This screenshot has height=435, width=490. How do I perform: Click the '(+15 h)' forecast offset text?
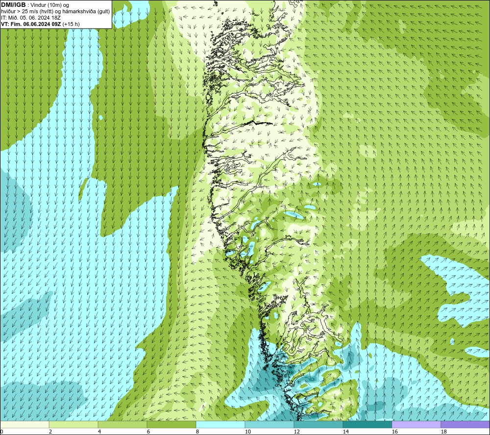(x=71, y=24)
